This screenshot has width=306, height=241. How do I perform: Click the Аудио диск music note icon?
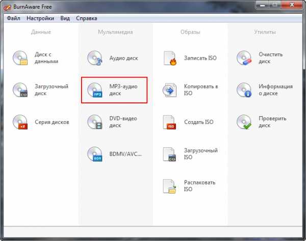coord(95,58)
